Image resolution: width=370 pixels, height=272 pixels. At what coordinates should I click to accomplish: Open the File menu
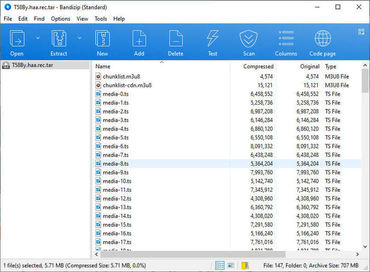8,18
